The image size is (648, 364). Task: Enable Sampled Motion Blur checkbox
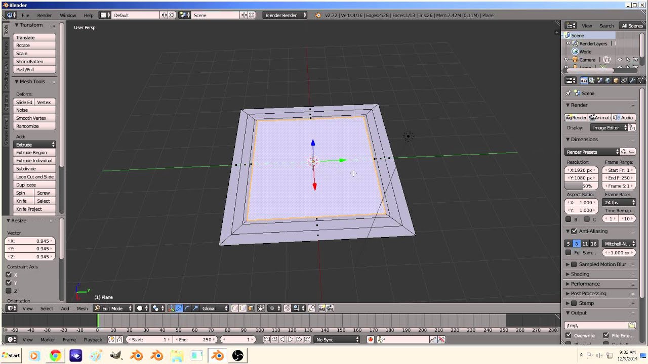point(574,264)
